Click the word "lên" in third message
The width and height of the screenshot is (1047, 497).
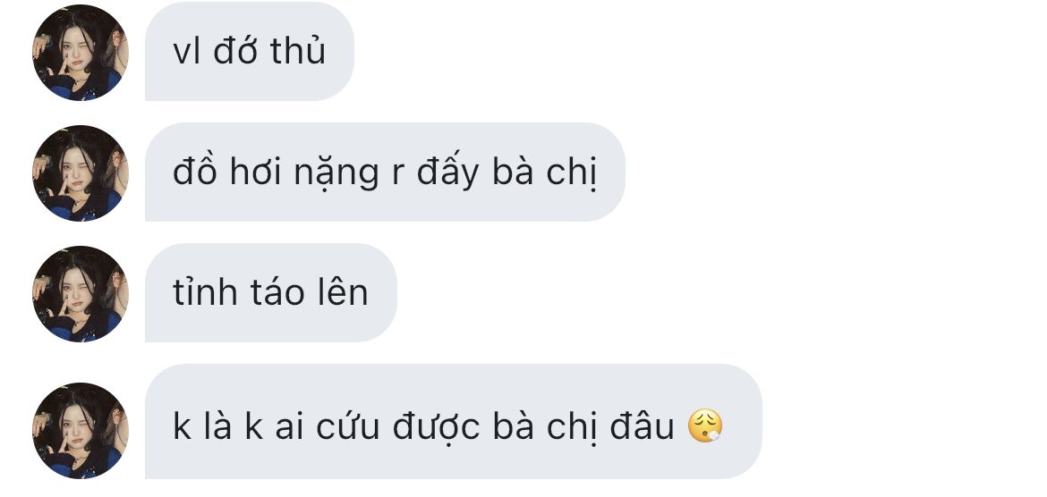click(x=341, y=292)
